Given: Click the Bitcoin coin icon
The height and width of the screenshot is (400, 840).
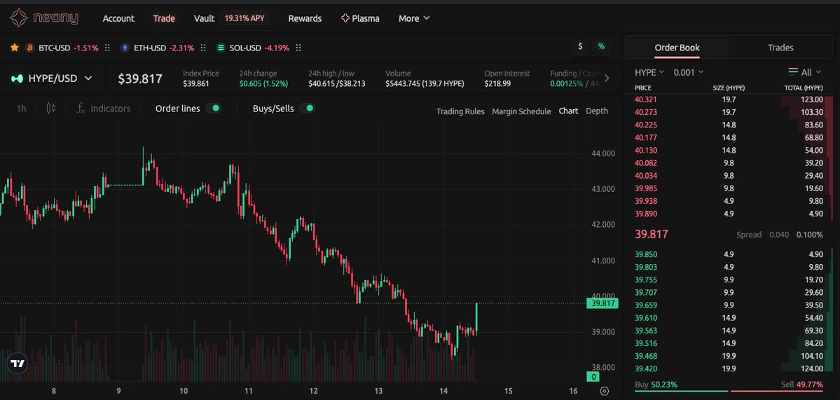Looking at the screenshot, I should 29,48.
